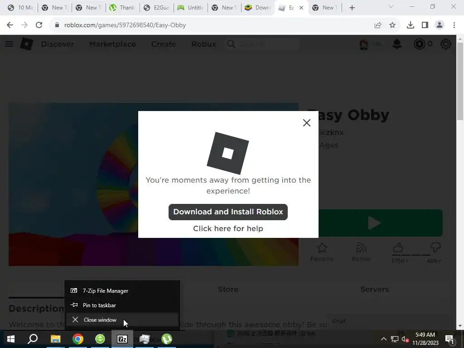Show hidden system tray icons

[x=383, y=339]
